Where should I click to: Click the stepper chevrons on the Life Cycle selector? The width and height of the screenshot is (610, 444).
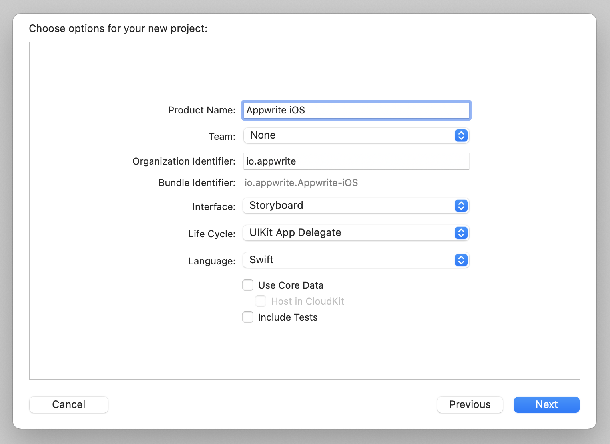point(460,233)
